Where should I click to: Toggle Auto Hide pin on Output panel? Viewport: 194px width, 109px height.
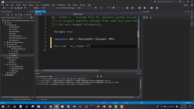pyautogui.click(x=138, y=74)
